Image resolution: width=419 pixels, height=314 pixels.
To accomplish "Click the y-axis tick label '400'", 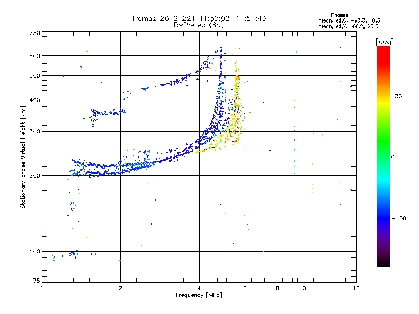I will (x=35, y=100).
